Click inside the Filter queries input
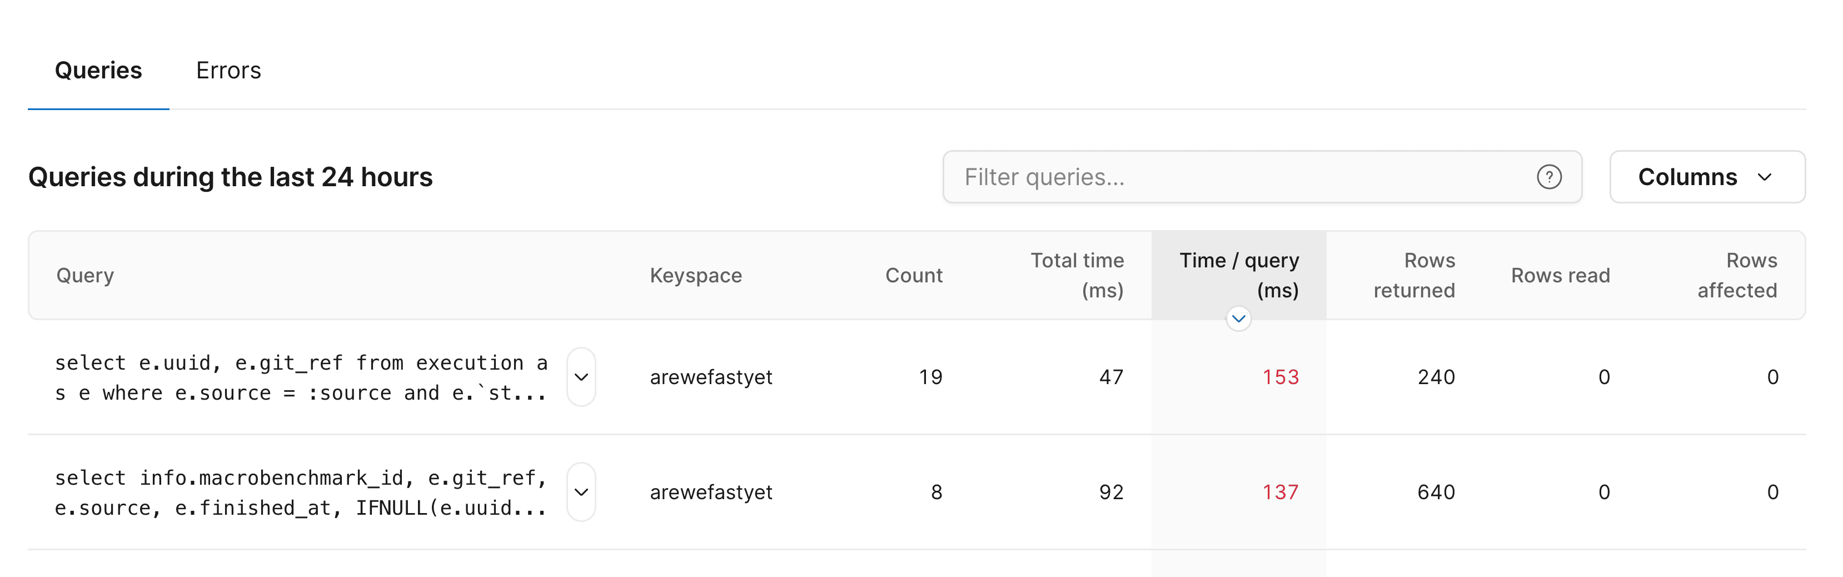 [x=1216, y=177]
